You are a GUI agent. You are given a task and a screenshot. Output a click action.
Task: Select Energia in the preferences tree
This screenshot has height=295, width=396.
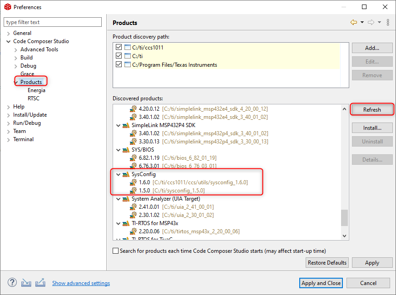click(36, 90)
